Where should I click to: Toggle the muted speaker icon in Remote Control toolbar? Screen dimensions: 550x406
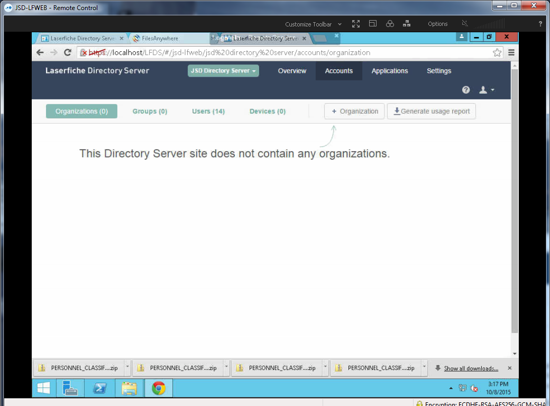(465, 23)
